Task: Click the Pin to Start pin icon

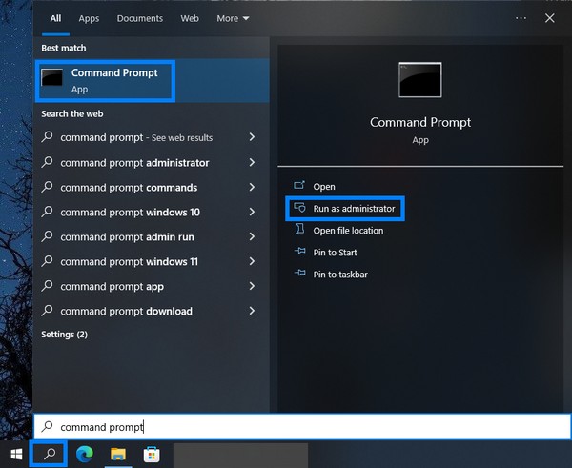Action: (299, 252)
